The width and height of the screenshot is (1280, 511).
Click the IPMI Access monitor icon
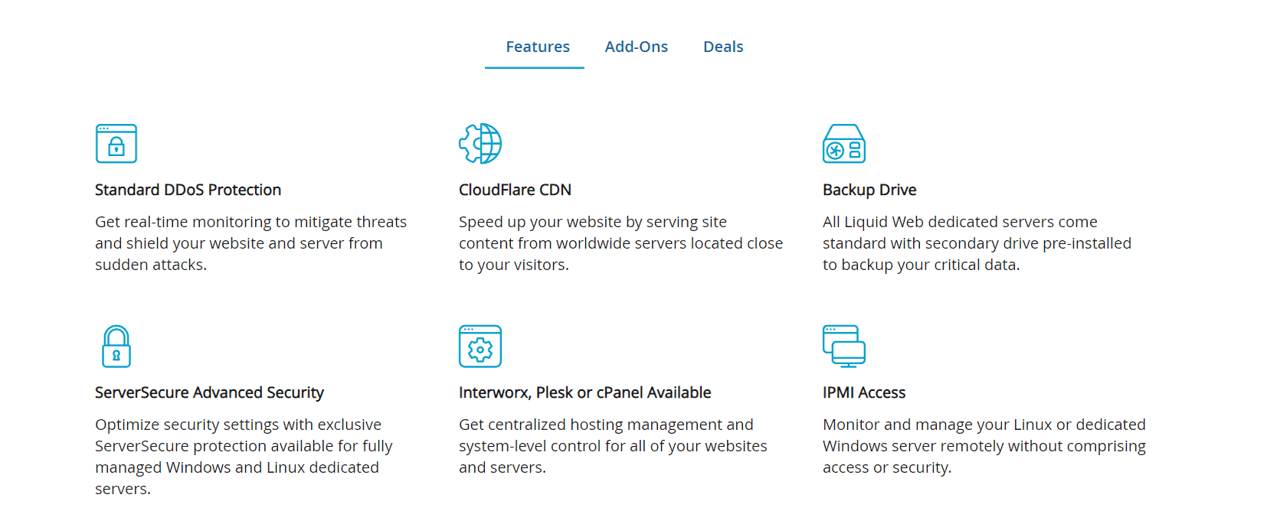click(x=844, y=347)
